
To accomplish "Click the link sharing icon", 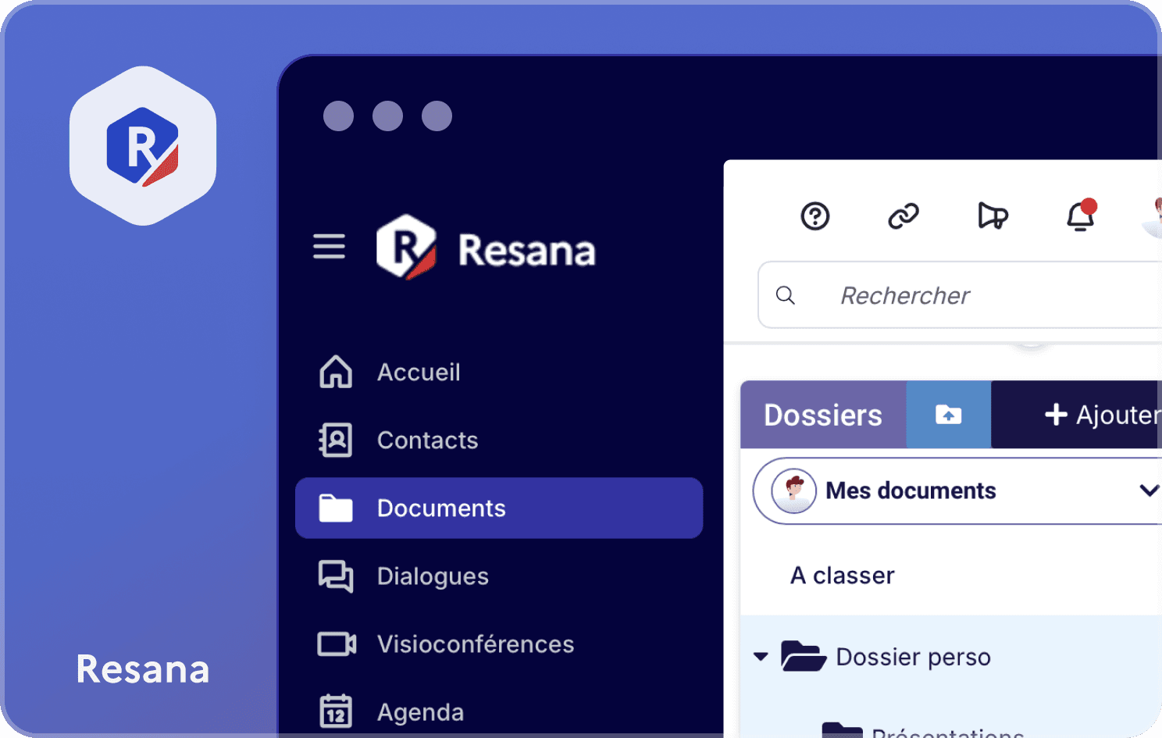I will click(x=904, y=216).
